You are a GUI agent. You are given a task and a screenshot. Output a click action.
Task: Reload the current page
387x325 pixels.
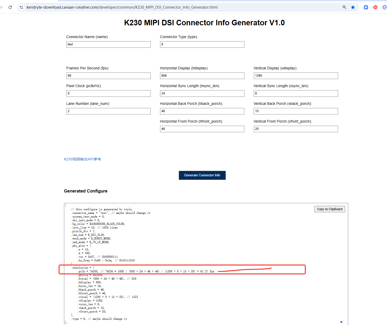coord(10,7)
